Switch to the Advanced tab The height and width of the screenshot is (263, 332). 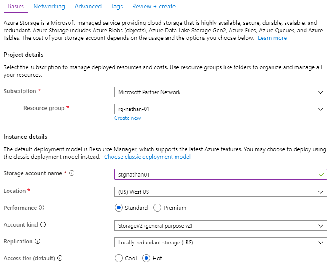point(88,6)
